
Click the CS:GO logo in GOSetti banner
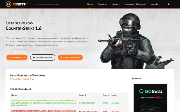(158, 97)
